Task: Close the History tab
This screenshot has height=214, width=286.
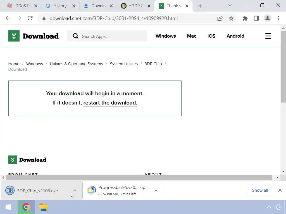Action: coord(74,6)
